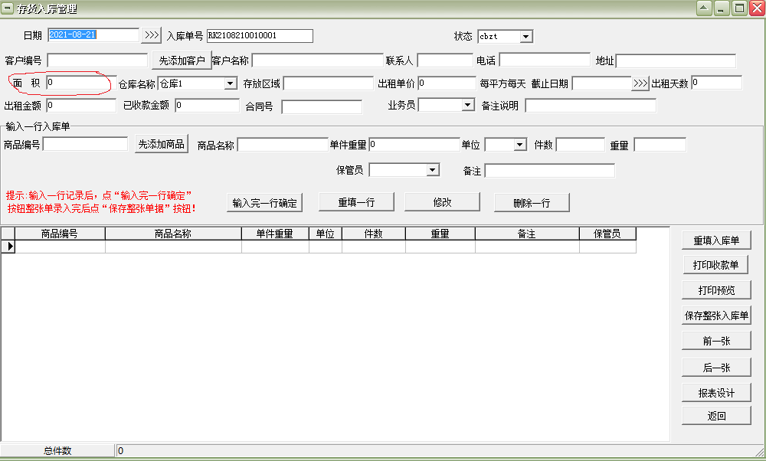This screenshot has height=461, width=766.
Task: Expand the 保管员 dropdown
Action: (432, 169)
